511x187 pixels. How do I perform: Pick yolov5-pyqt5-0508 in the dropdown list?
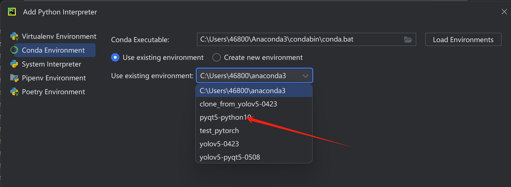(x=230, y=157)
